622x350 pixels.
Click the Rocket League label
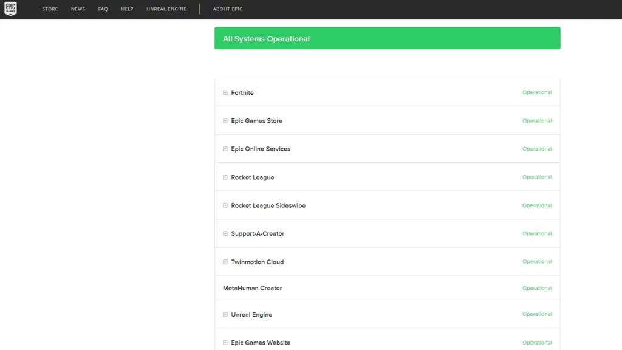point(253,177)
